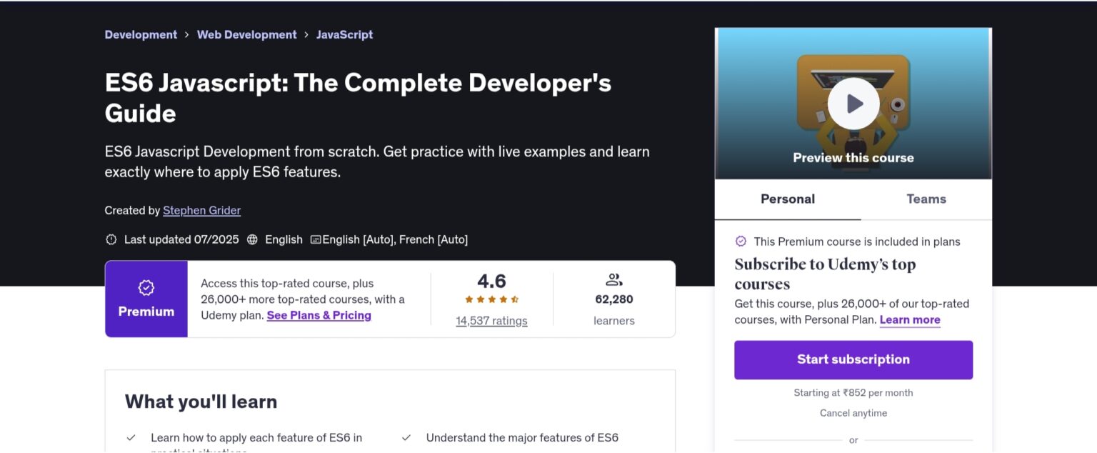Navigate to the JavaScript breadcrumb
The width and height of the screenshot is (1097, 453).
pos(344,34)
